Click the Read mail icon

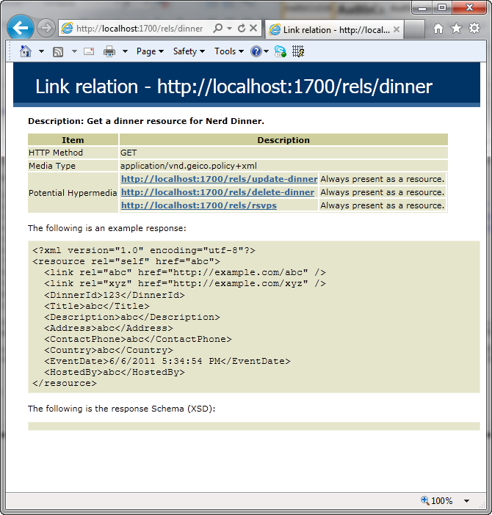click(89, 51)
